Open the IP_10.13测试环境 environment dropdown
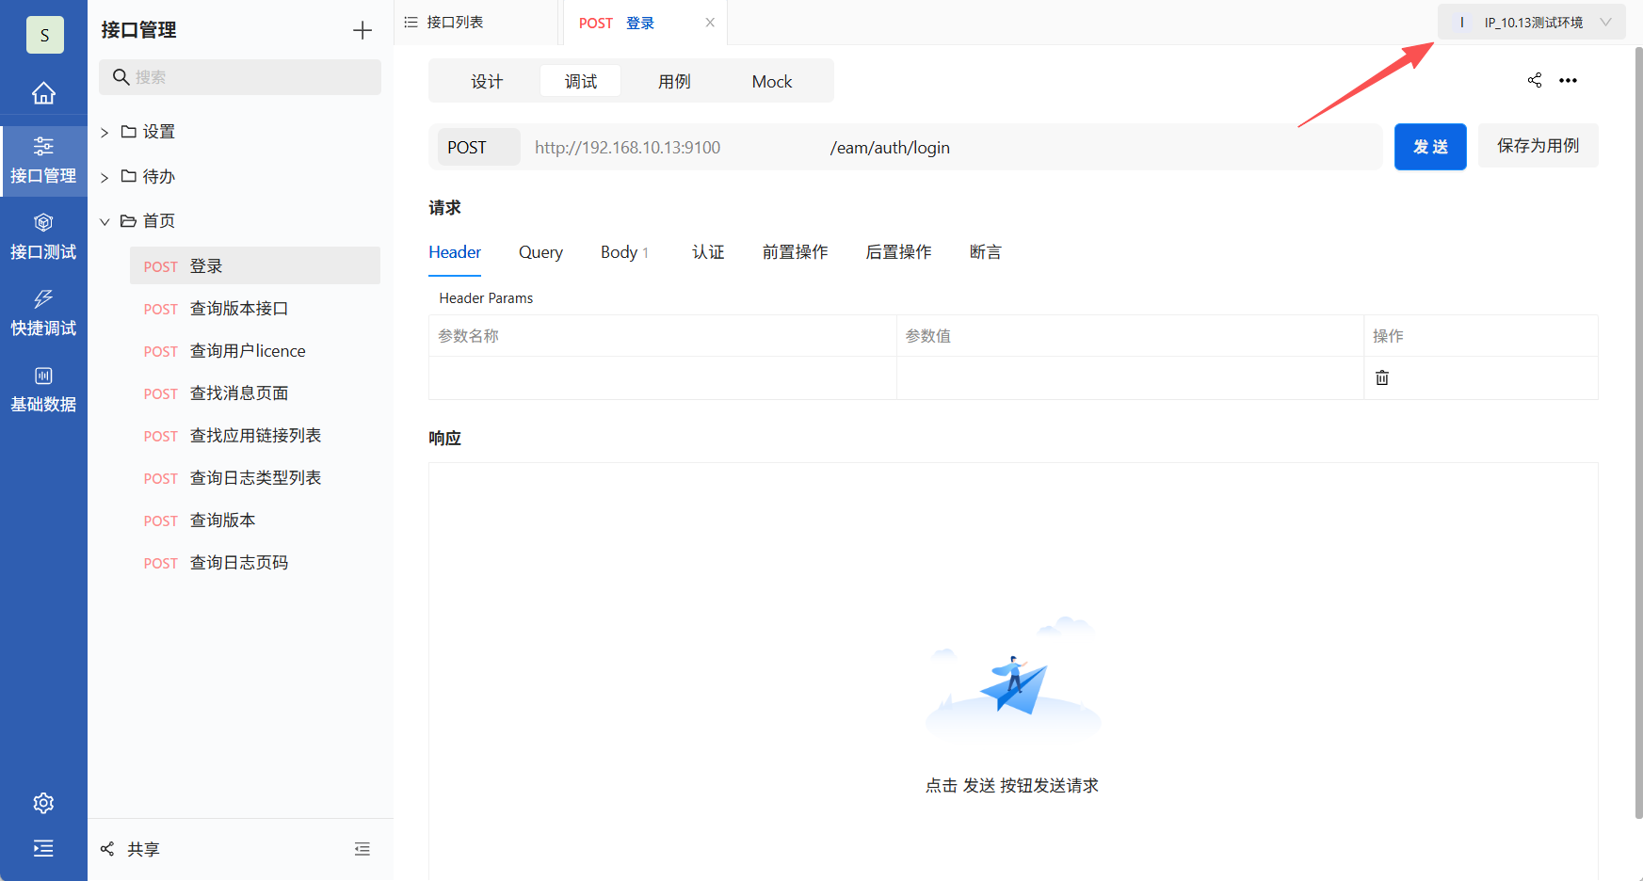Image resolution: width=1643 pixels, height=881 pixels. [1534, 22]
